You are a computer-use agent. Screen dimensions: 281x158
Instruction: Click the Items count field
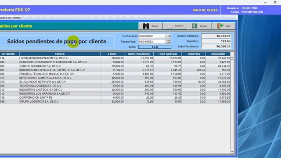click(x=155, y=47)
